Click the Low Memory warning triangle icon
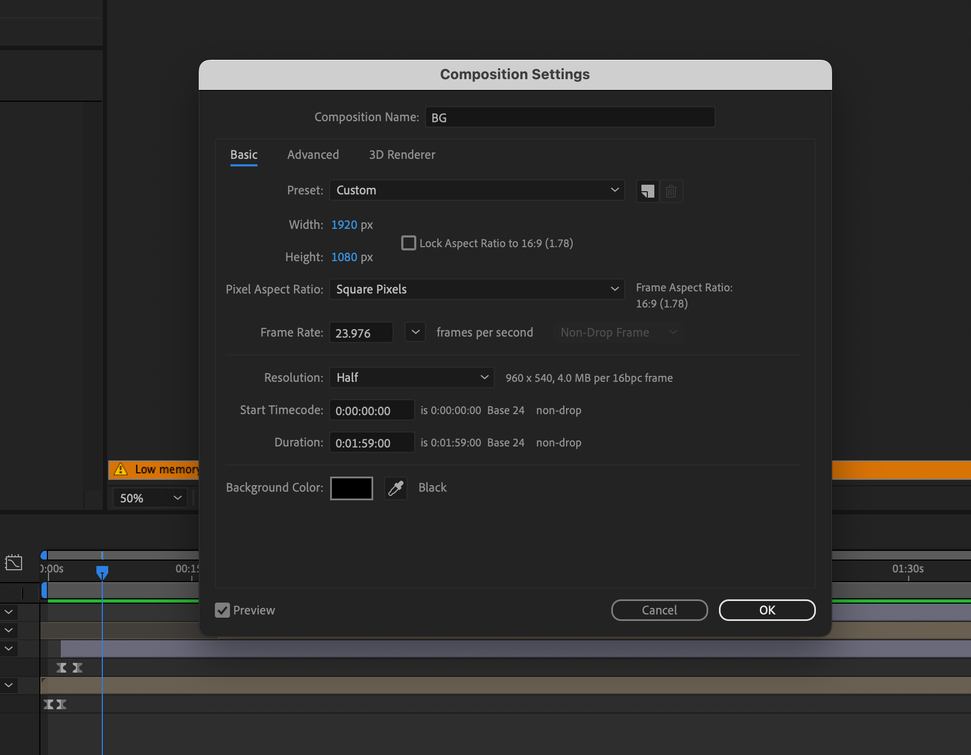 121,470
